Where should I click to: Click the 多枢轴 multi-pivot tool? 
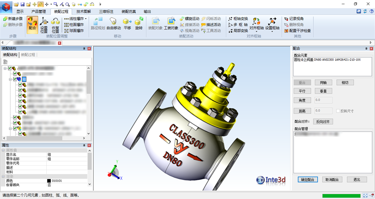tap(238, 25)
